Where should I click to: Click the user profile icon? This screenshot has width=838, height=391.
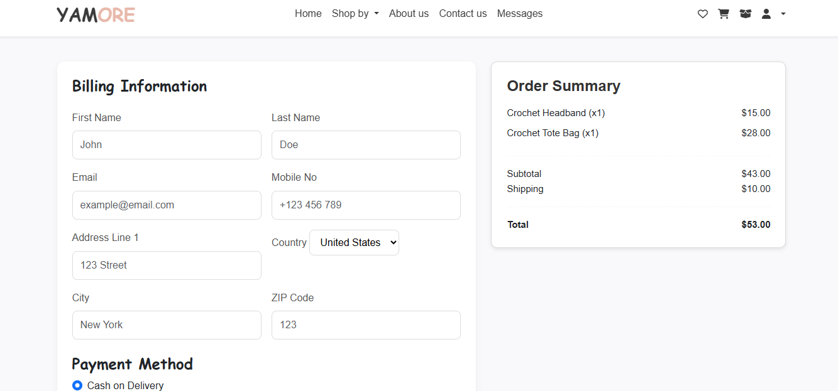click(766, 14)
